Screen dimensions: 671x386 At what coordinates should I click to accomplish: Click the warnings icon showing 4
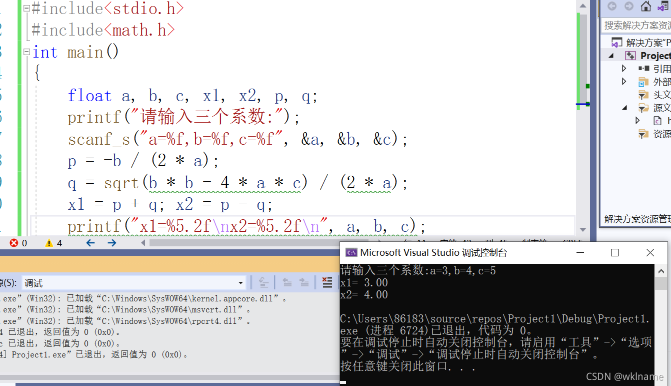coord(49,243)
